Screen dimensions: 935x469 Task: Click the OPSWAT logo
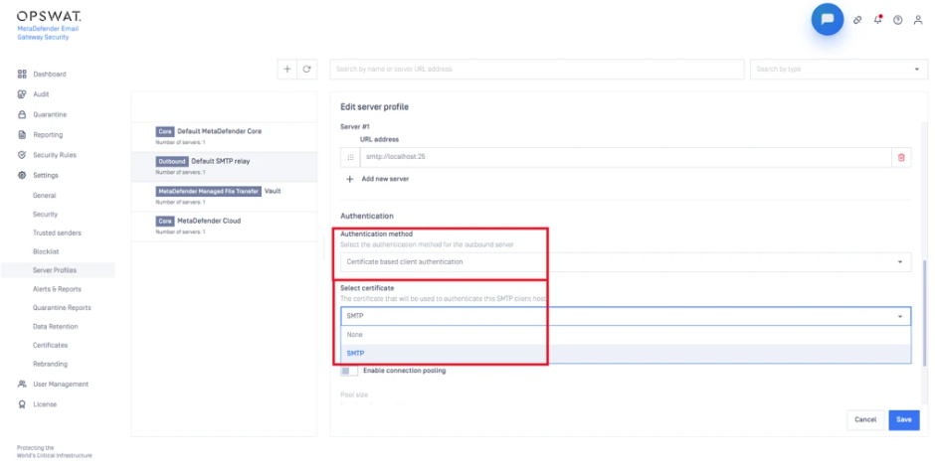[x=49, y=16]
